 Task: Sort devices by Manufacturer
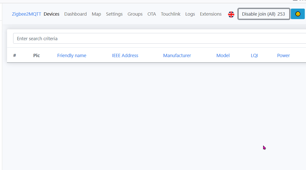pyautogui.click(x=177, y=55)
